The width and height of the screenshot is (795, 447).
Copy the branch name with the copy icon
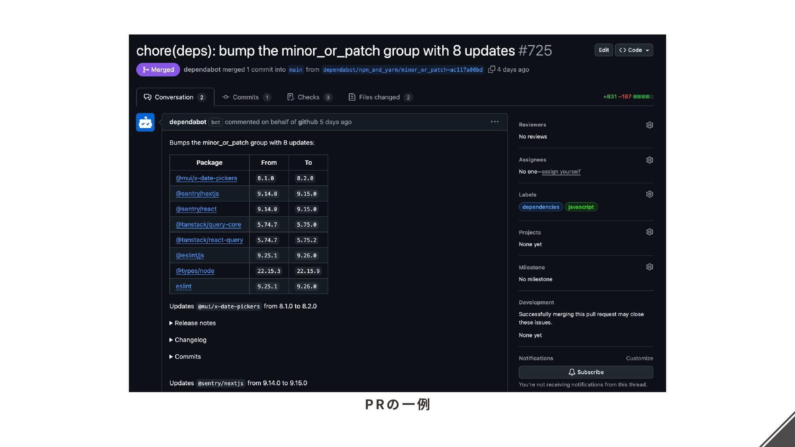(491, 70)
